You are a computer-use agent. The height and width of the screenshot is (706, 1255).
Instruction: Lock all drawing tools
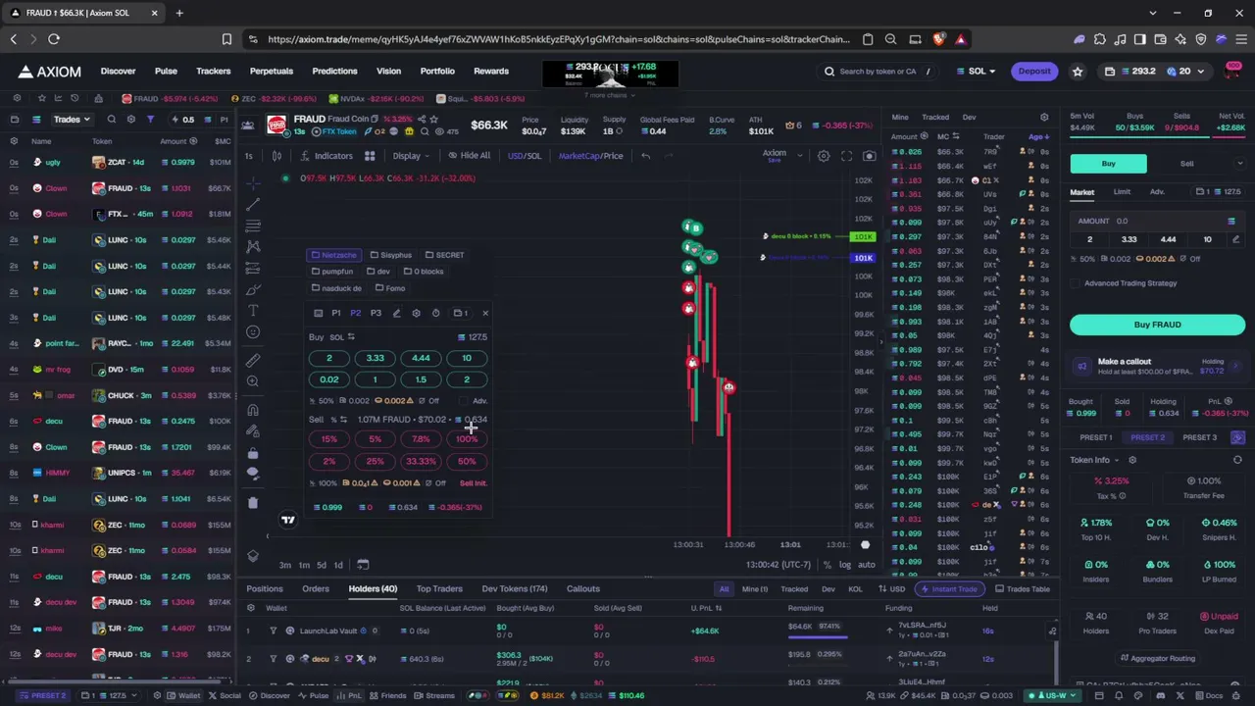tap(253, 453)
